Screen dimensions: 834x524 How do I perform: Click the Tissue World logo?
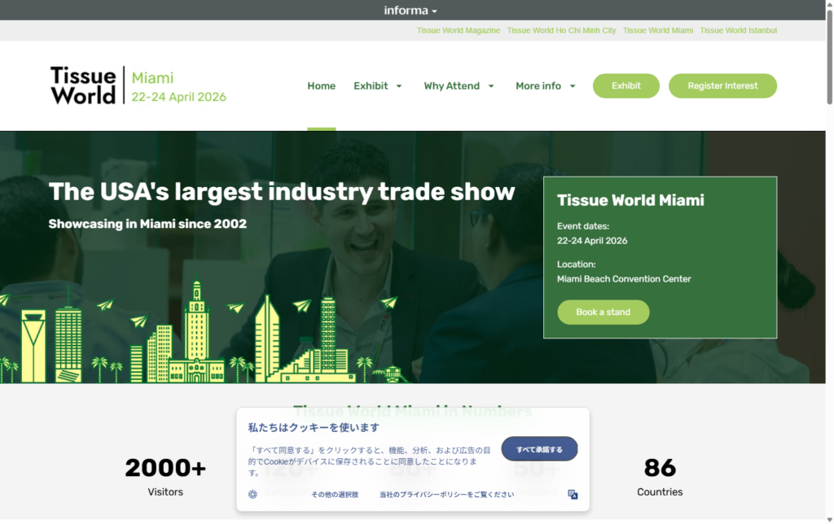click(x=83, y=85)
